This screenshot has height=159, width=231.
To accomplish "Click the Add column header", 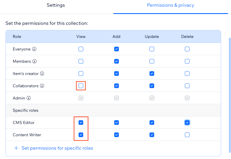I will (x=117, y=36).
